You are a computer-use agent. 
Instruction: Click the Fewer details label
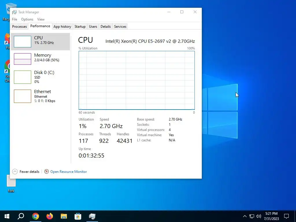point(29,172)
